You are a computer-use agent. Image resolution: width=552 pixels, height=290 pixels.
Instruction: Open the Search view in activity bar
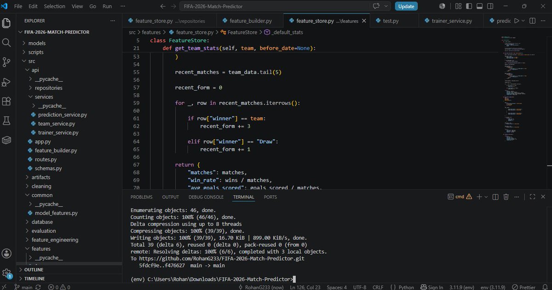6,42
